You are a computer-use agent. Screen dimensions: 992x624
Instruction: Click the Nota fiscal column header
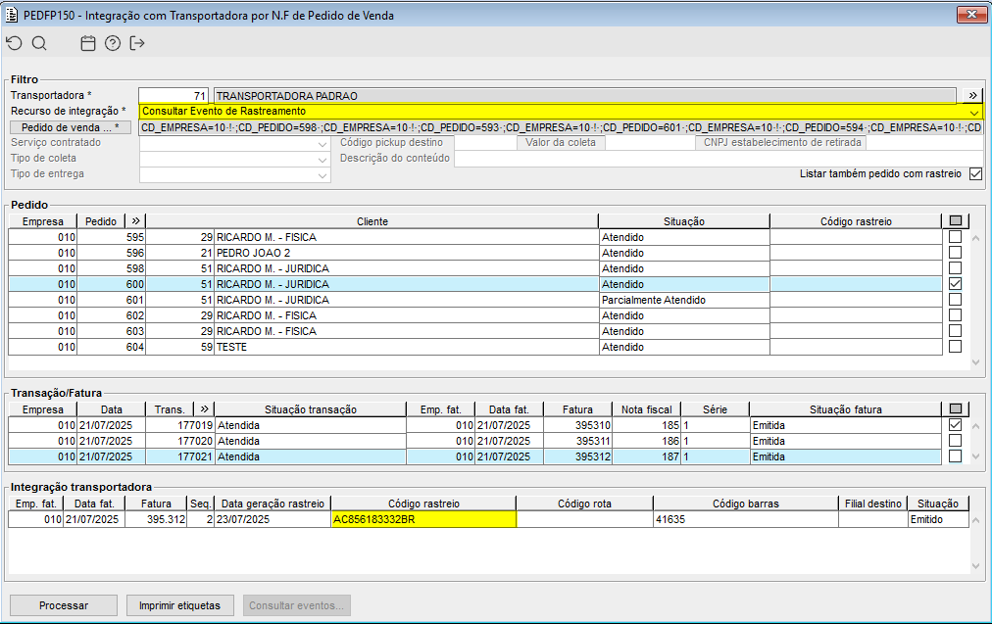(x=646, y=409)
